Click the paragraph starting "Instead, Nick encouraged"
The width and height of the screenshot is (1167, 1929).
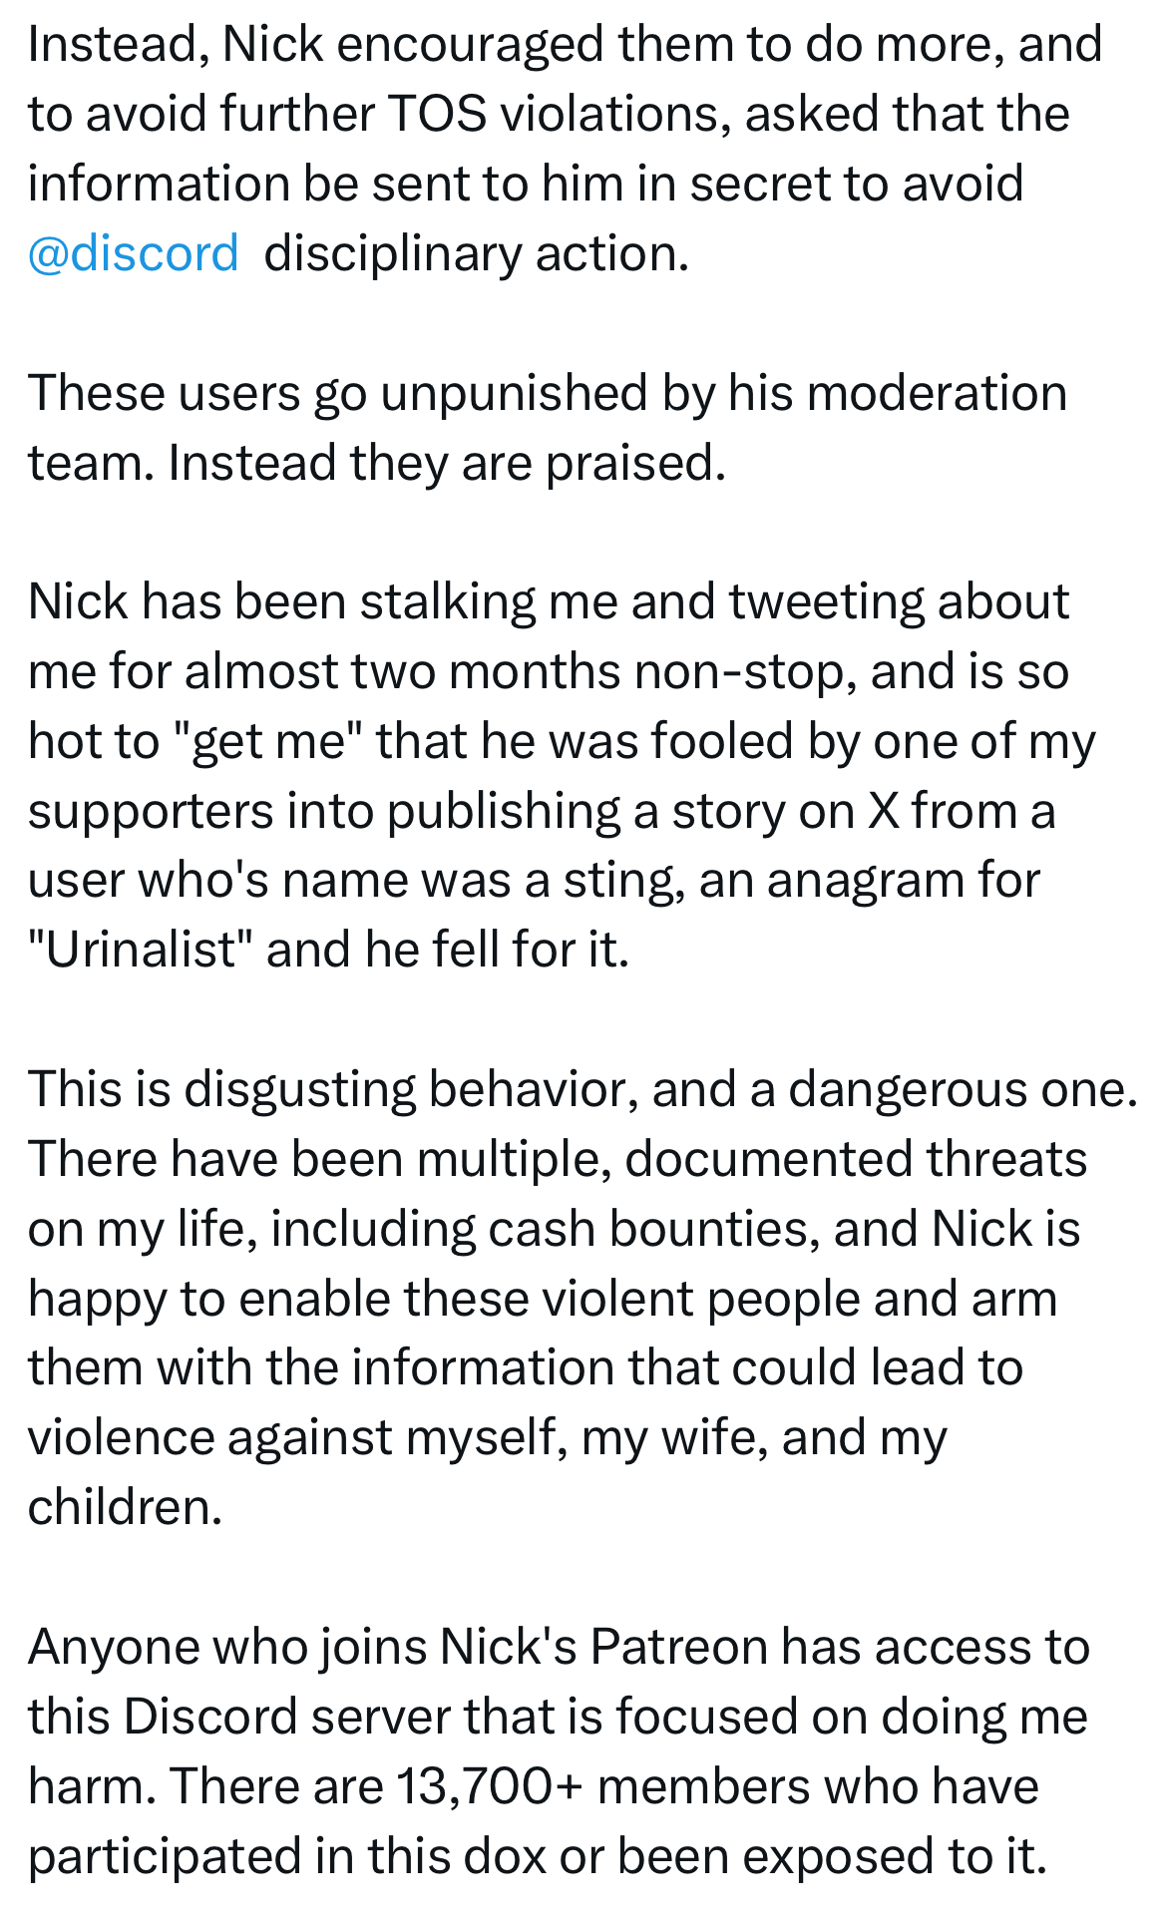[x=566, y=149]
